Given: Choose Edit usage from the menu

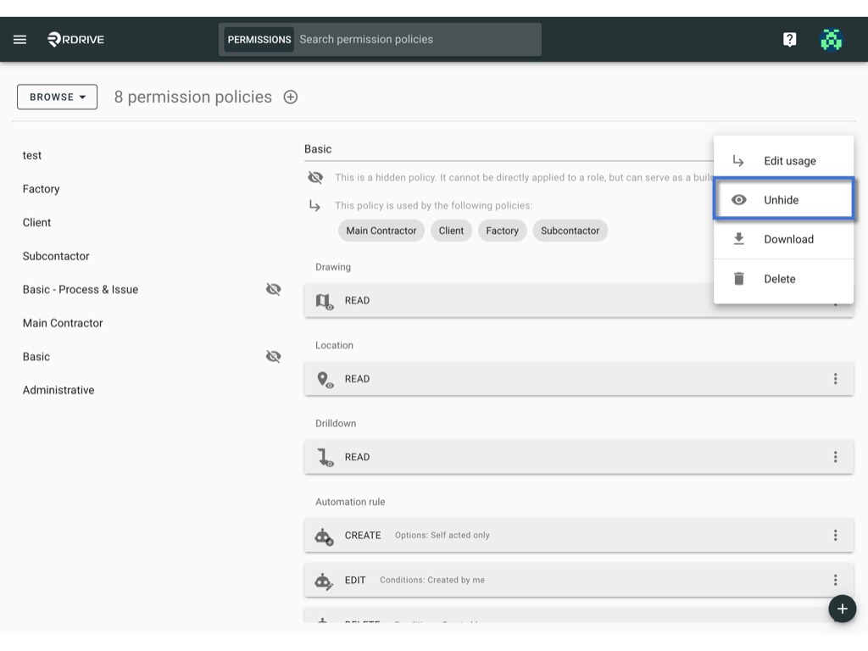Looking at the screenshot, I should (783, 160).
